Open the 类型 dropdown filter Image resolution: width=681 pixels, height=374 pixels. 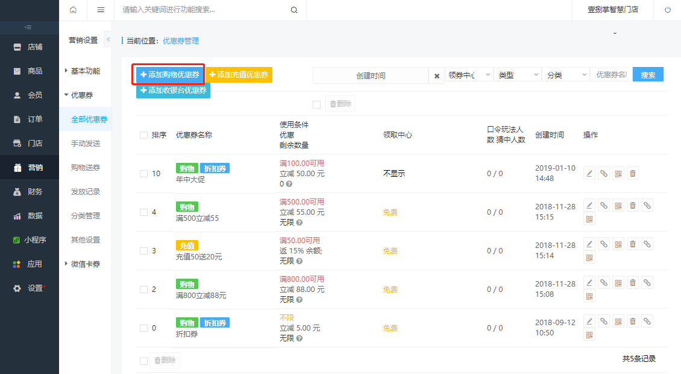tap(517, 75)
